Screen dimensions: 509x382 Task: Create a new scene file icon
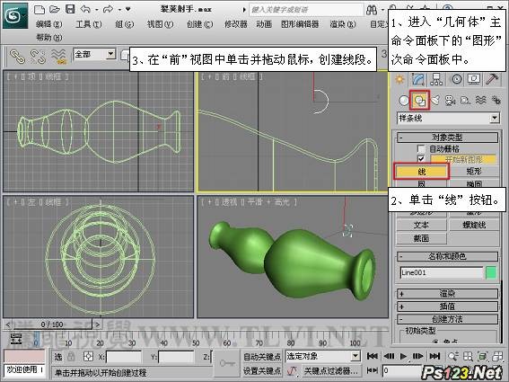[x=39, y=9]
